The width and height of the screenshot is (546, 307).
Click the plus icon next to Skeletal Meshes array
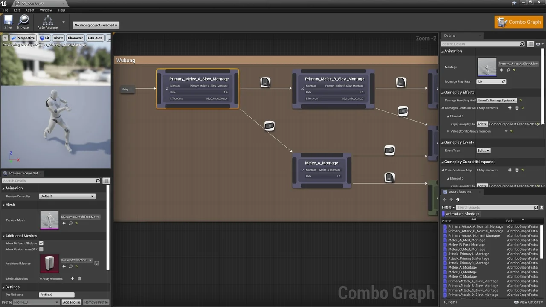(x=72, y=278)
